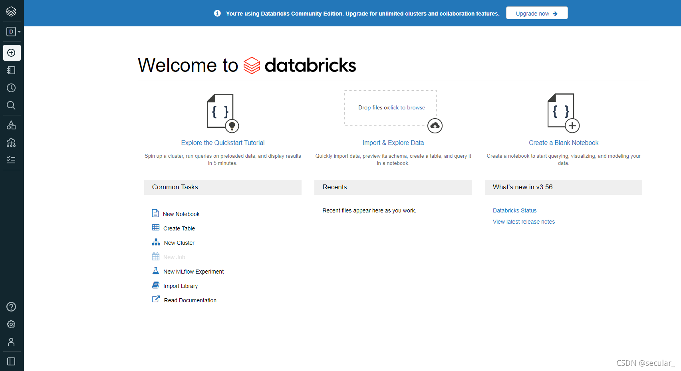This screenshot has width=681, height=371.
Task: Open Create a Blank Notebook link
Action: [564, 143]
